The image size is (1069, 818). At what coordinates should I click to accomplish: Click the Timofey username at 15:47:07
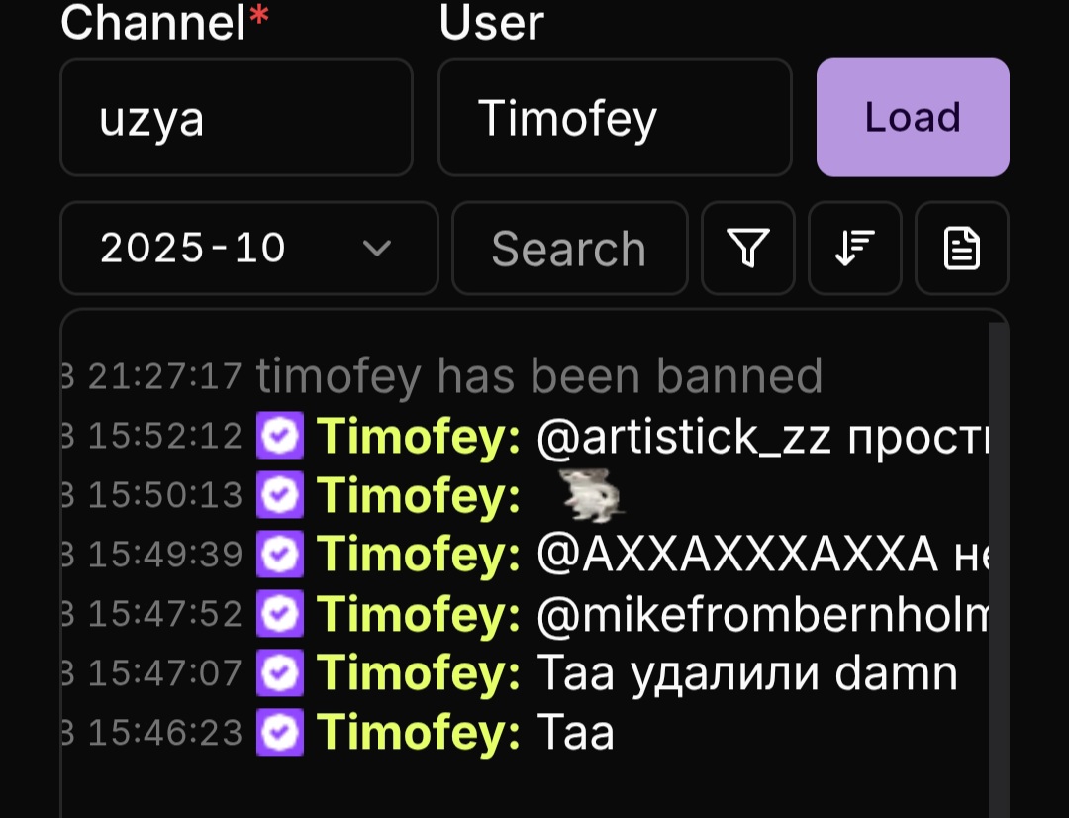[x=418, y=674]
